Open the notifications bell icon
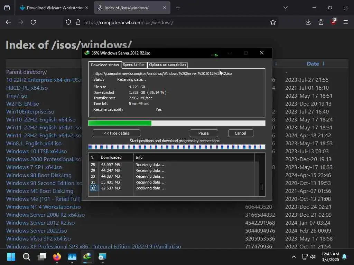354x265 pixels. (345, 257)
